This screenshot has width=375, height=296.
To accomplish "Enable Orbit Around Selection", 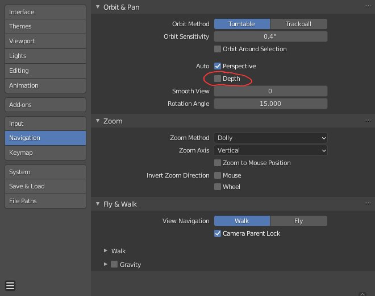I will 218,49.
